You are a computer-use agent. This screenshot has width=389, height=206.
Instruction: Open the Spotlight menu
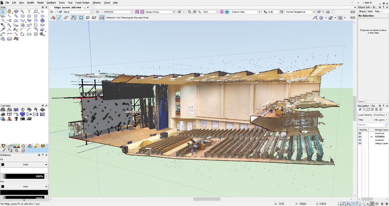(x=51, y=3)
